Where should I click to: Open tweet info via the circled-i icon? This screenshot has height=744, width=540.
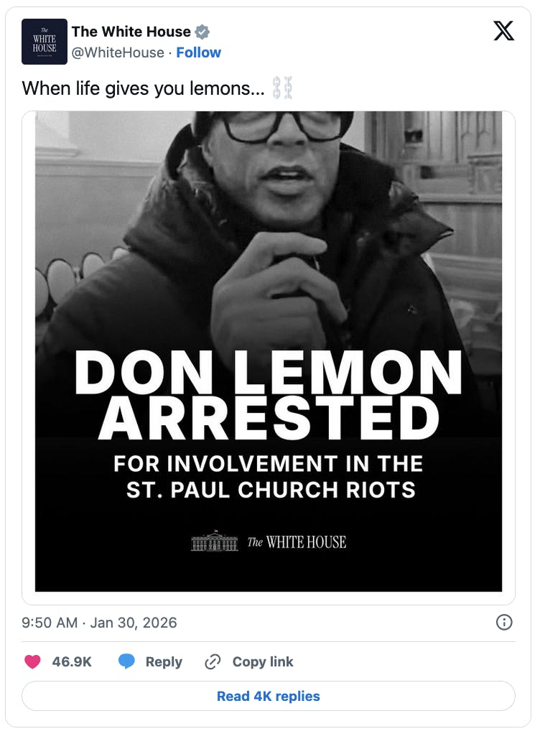point(504,623)
